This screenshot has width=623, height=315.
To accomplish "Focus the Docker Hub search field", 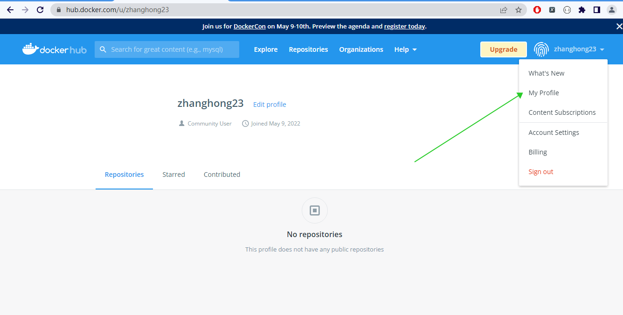I will click(167, 49).
